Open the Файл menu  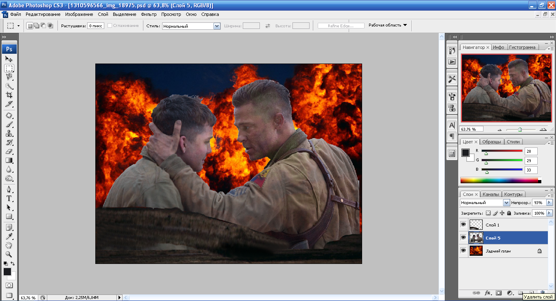click(16, 14)
